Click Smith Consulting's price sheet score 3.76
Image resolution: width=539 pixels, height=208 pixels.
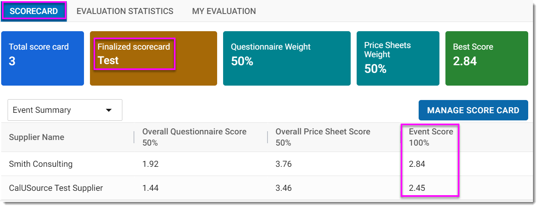pos(283,164)
